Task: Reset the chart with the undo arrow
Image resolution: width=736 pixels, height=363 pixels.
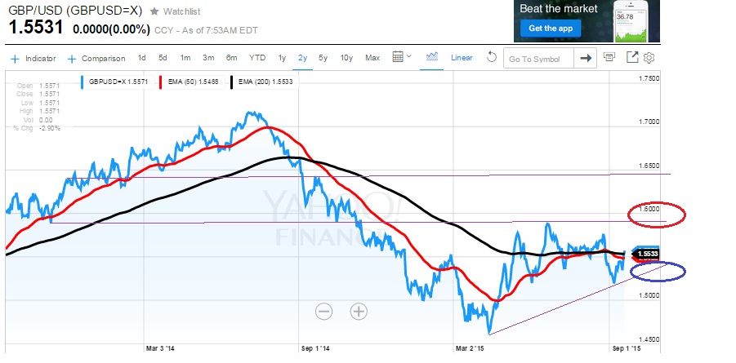Action: click(x=491, y=57)
